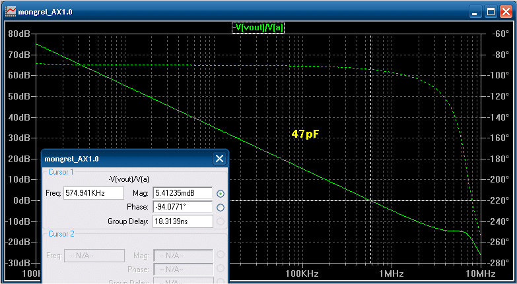
Task: Maximize the mongrel_AX1.0 plot window
Action: pos(491,12)
